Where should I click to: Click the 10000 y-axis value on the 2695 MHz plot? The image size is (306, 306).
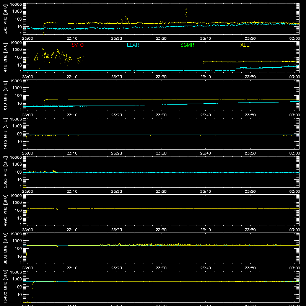coord(16,158)
